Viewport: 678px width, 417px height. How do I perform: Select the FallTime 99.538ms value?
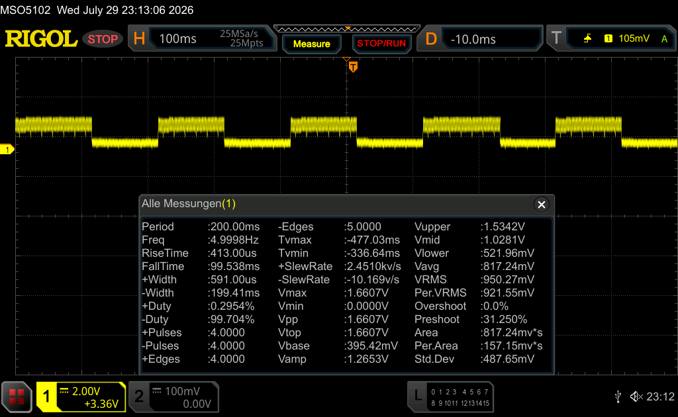(234, 266)
